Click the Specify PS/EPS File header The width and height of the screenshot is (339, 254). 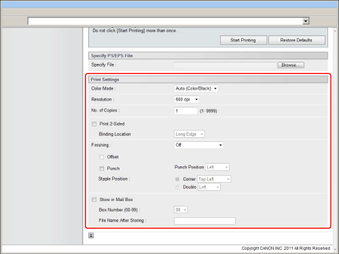tap(208, 56)
